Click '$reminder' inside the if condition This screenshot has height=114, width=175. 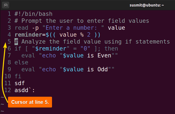51,49
